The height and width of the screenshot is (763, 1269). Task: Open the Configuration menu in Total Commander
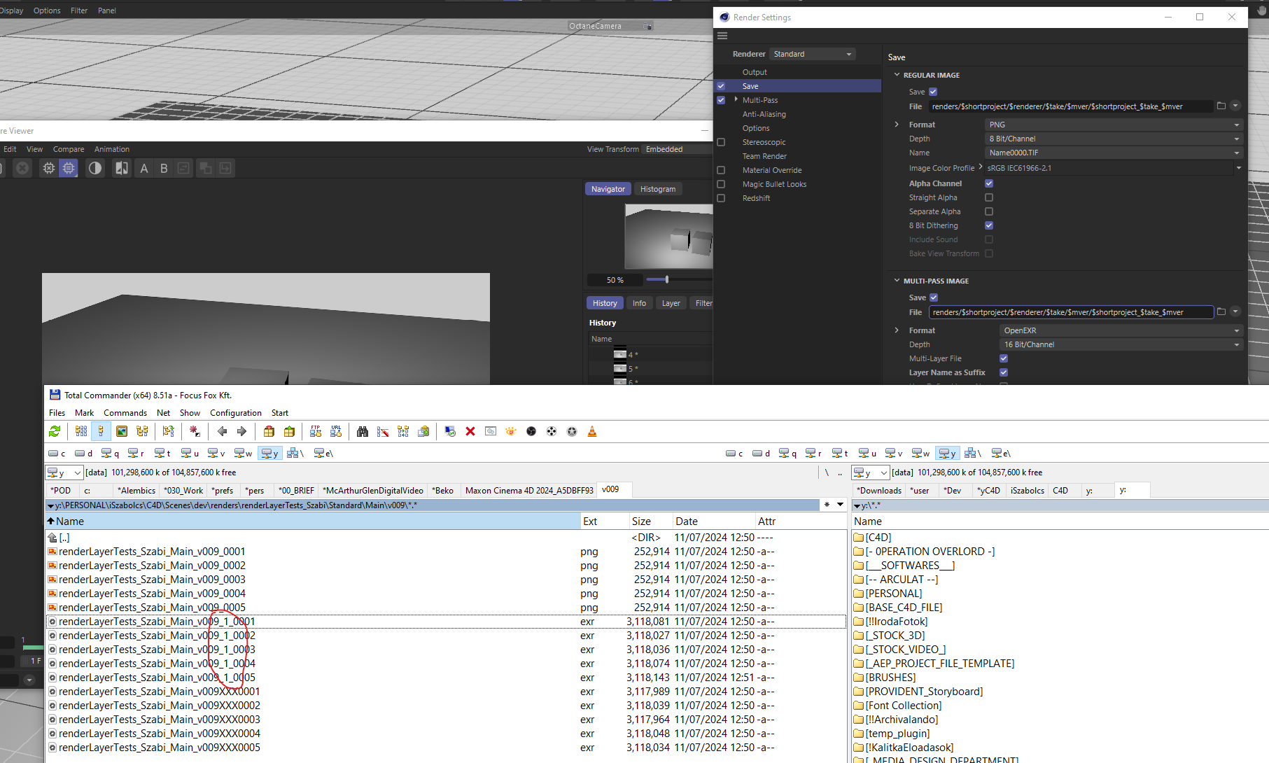[236, 413]
